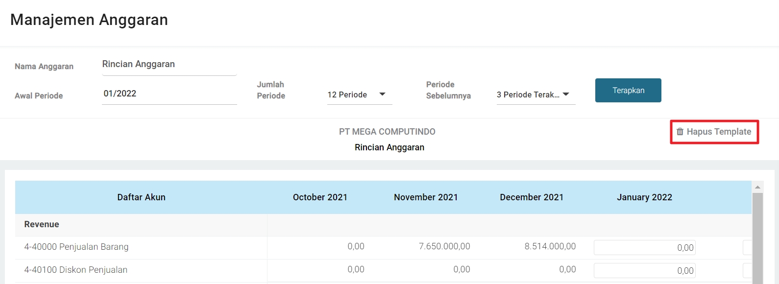
Task: Click the January 2022 column header
Action: pos(644,197)
